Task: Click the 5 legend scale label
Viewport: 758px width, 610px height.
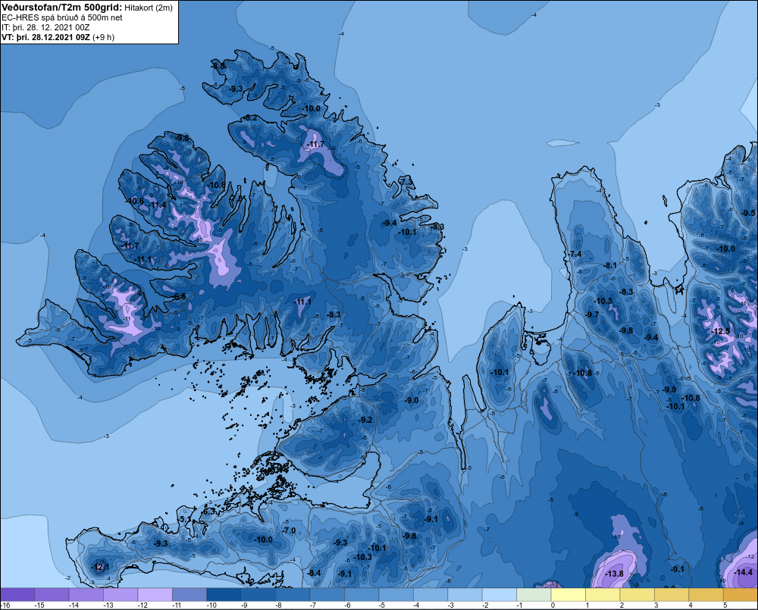Action: click(725, 605)
